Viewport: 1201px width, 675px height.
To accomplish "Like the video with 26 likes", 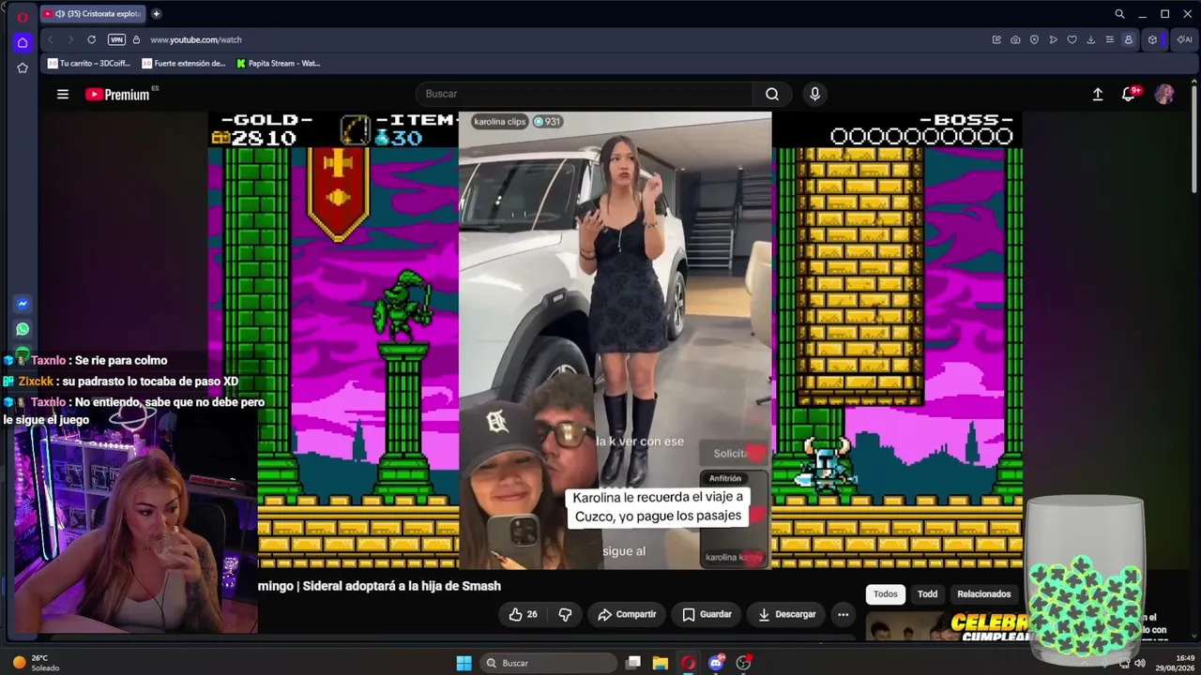I will pos(523,614).
